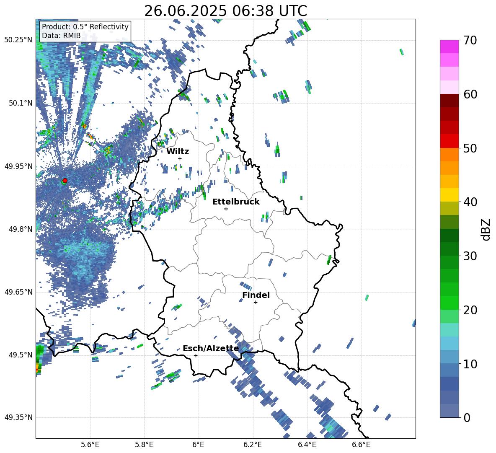Click the Findel city label
Viewport: 496px width, 453px height.
point(256,295)
